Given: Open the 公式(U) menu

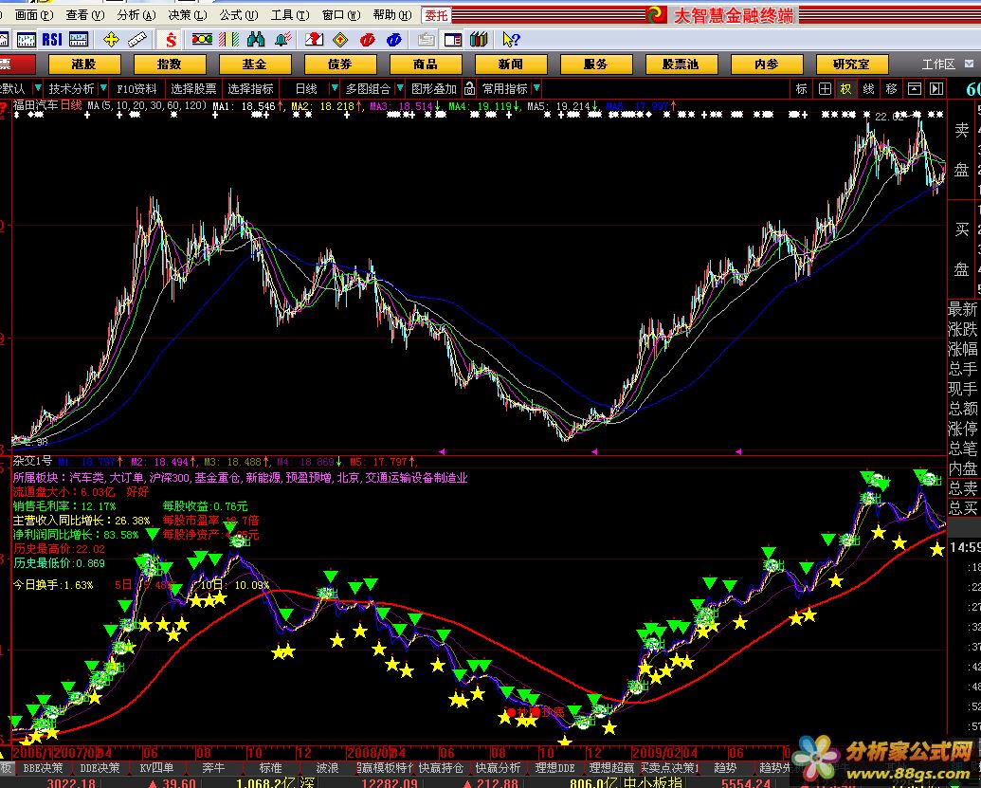Looking at the screenshot, I should (238, 14).
